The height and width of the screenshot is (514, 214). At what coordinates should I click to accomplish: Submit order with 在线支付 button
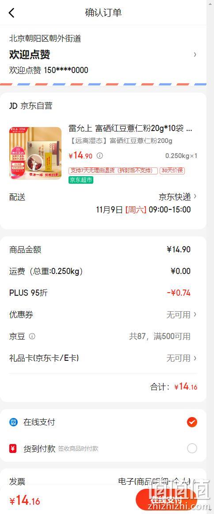(x=166, y=501)
